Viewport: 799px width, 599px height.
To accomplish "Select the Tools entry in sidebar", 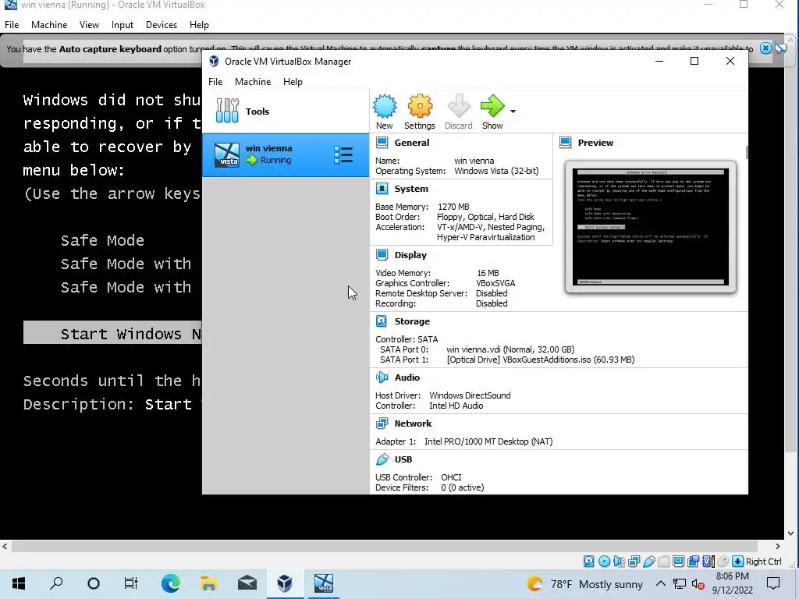I will (x=286, y=111).
